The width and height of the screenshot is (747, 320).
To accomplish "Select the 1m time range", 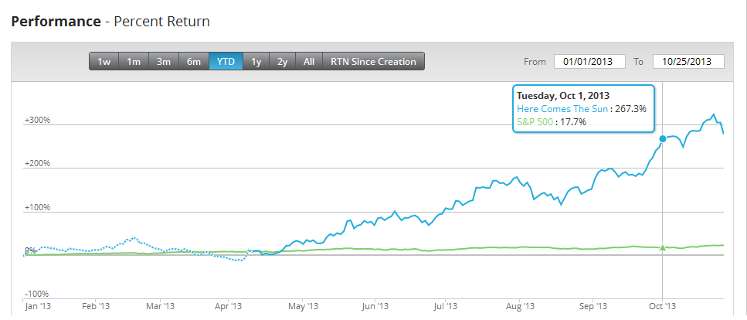I will [134, 62].
